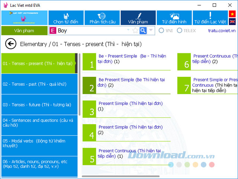This screenshot has height=179, width=238.
Task: Select 02 - Tenses - past topic
Action: tap(38, 84)
